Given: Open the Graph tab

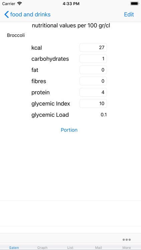Looking at the screenshot, I should tap(42, 247).
